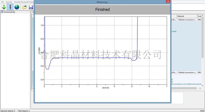Open the Equotip menu
Screen dimensions: 205x112
point(9,2)
